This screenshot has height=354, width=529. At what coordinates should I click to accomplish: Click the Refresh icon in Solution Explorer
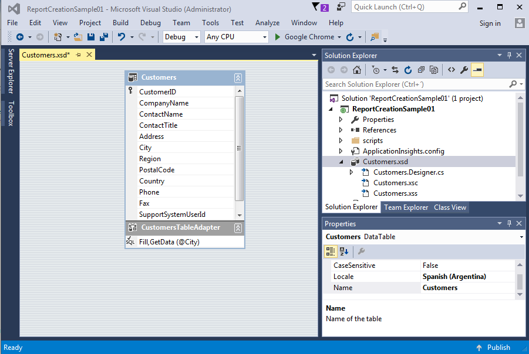pyautogui.click(x=408, y=70)
